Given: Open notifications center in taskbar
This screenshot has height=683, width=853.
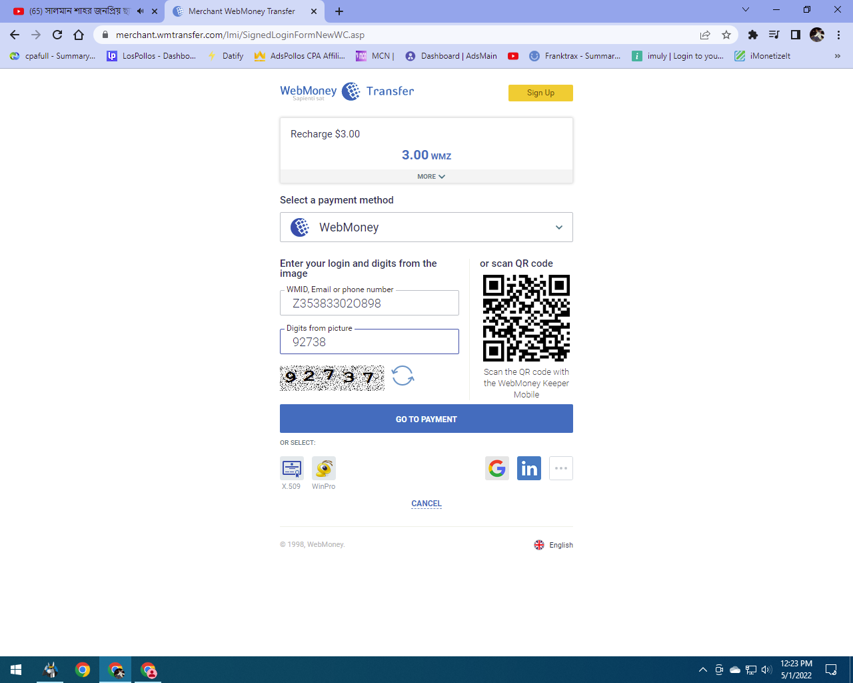Looking at the screenshot, I should coord(831,670).
